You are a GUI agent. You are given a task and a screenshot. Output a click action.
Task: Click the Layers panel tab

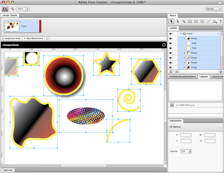click(x=173, y=28)
